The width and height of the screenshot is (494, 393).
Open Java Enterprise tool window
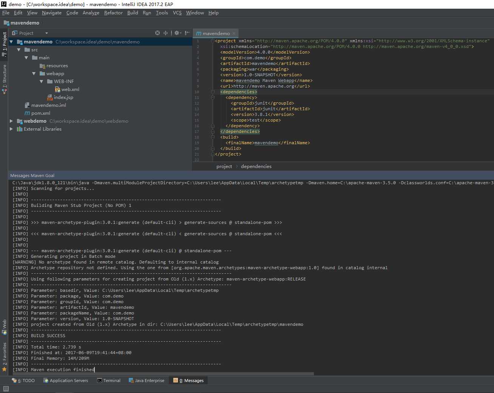click(x=147, y=381)
